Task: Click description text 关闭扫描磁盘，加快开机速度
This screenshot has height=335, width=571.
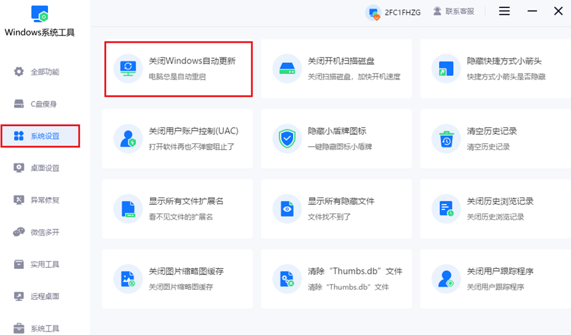Action: pos(354,77)
